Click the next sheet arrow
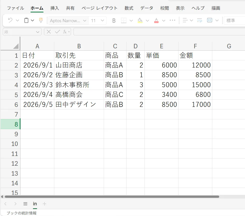The height and width of the screenshot is (216, 245). (x=15, y=204)
